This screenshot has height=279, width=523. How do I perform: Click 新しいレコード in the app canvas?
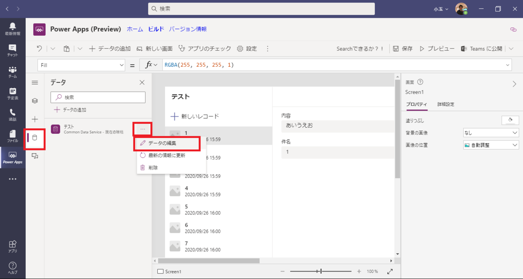(x=194, y=116)
